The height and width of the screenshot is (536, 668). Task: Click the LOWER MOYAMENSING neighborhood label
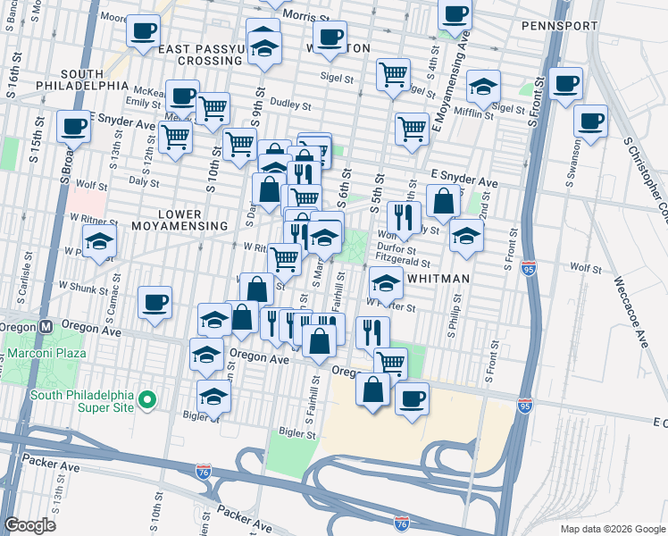(180, 221)
